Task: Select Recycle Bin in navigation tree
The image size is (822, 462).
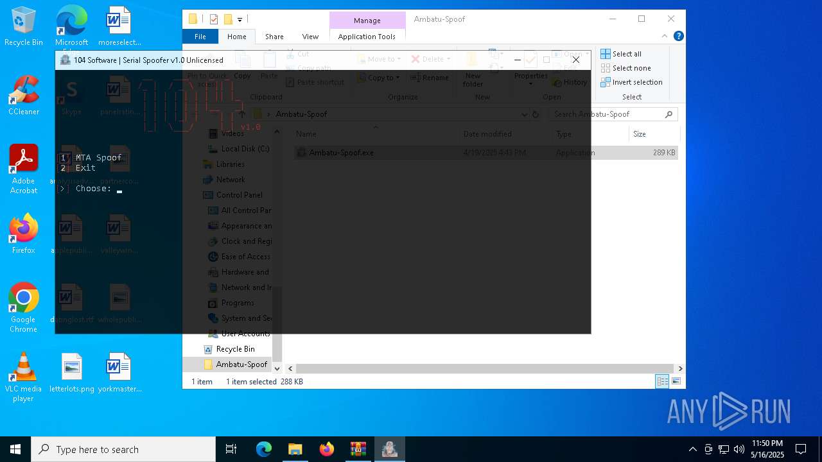Action: (x=235, y=349)
